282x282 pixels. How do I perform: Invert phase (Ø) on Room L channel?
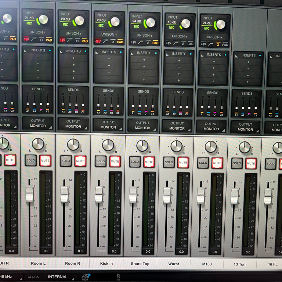41,40
